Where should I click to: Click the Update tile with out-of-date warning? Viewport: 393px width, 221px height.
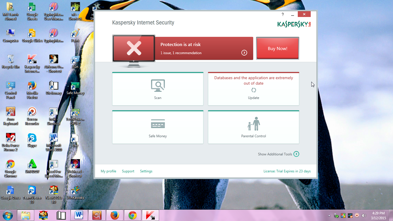point(253,89)
